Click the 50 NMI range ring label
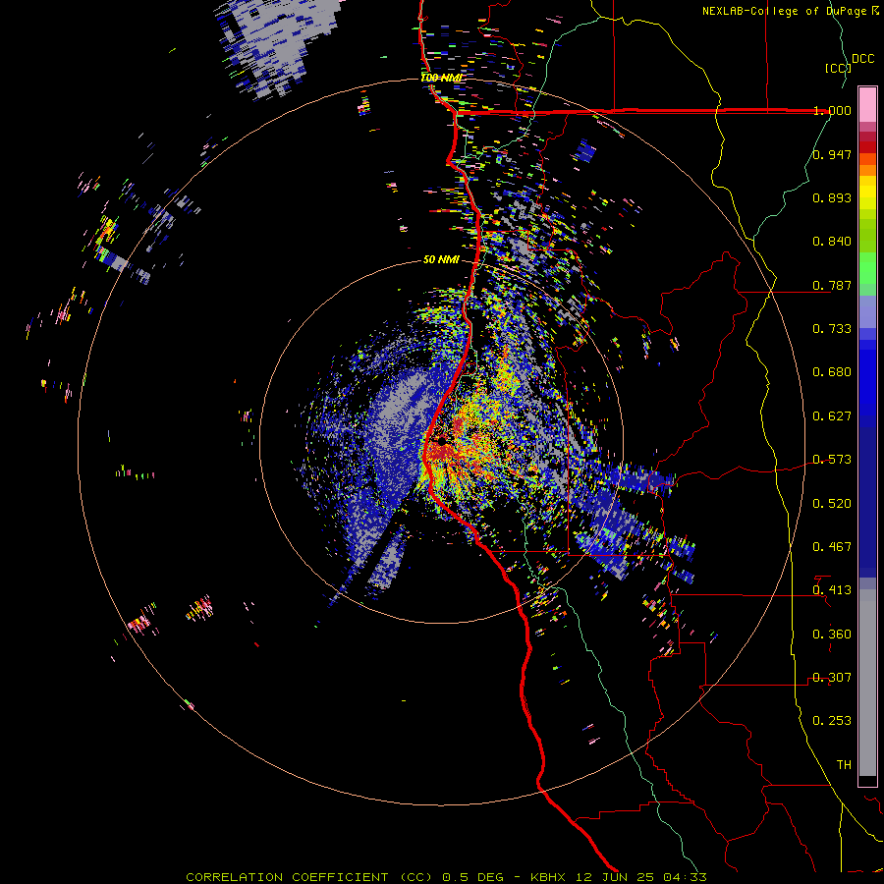 tap(441, 260)
